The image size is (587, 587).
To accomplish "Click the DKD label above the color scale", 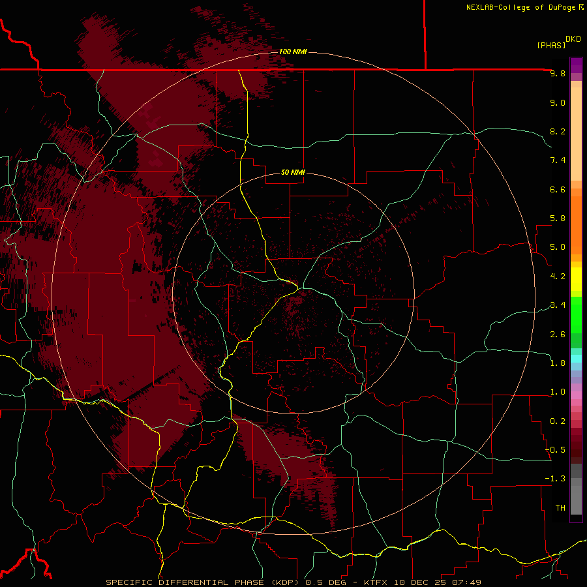I will [x=573, y=39].
